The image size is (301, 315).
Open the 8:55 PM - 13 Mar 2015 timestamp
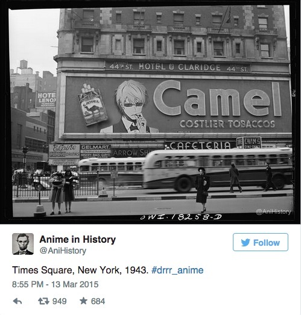tap(55, 284)
